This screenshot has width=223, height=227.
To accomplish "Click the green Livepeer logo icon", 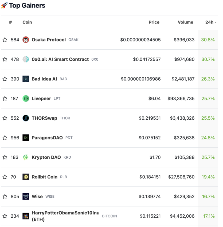I will (26, 99).
